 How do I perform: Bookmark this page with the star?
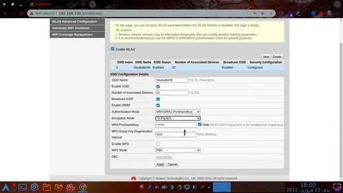click(x=271, y=13)
